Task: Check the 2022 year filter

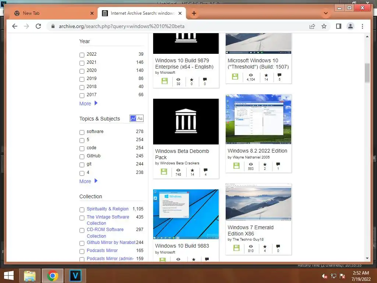Action: [x=82, y=55]
